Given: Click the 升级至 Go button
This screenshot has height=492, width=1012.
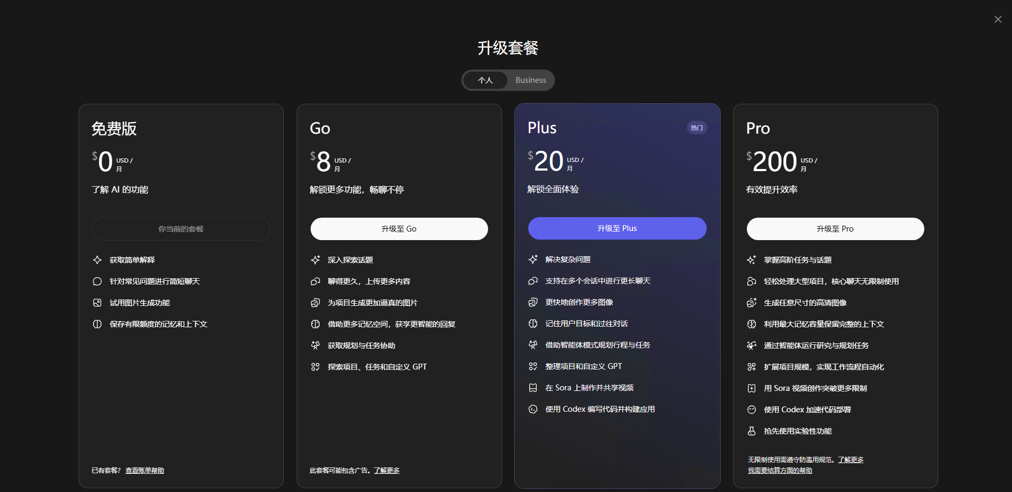Looking at the screenshot, I should click(399, 229).
